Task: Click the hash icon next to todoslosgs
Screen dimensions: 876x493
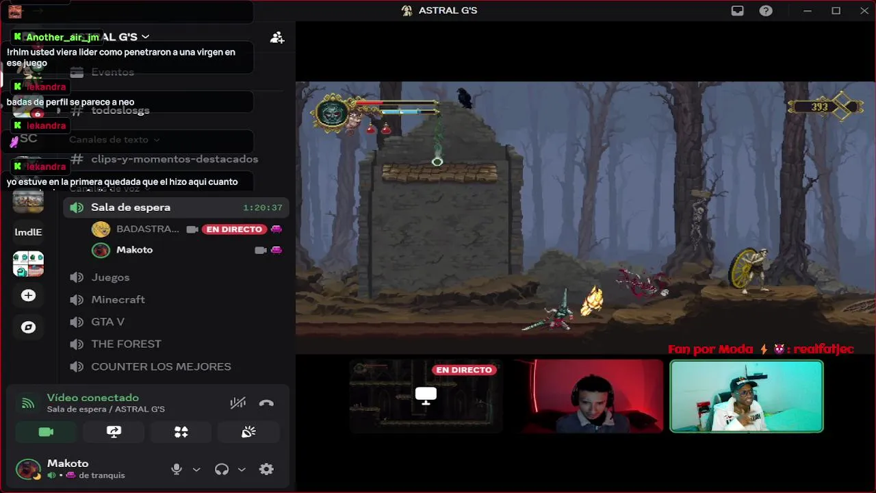Action: coord(77,110)
